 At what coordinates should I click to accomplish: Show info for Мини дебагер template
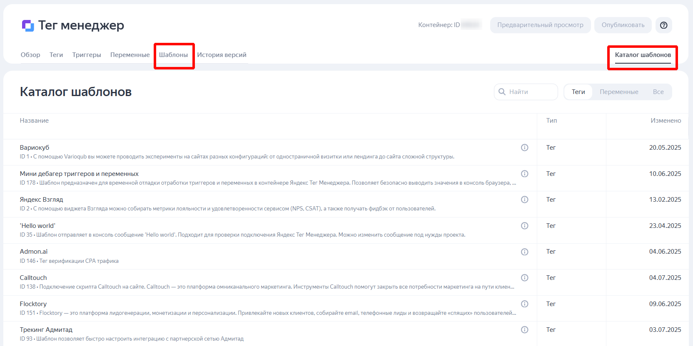[525, 174]
